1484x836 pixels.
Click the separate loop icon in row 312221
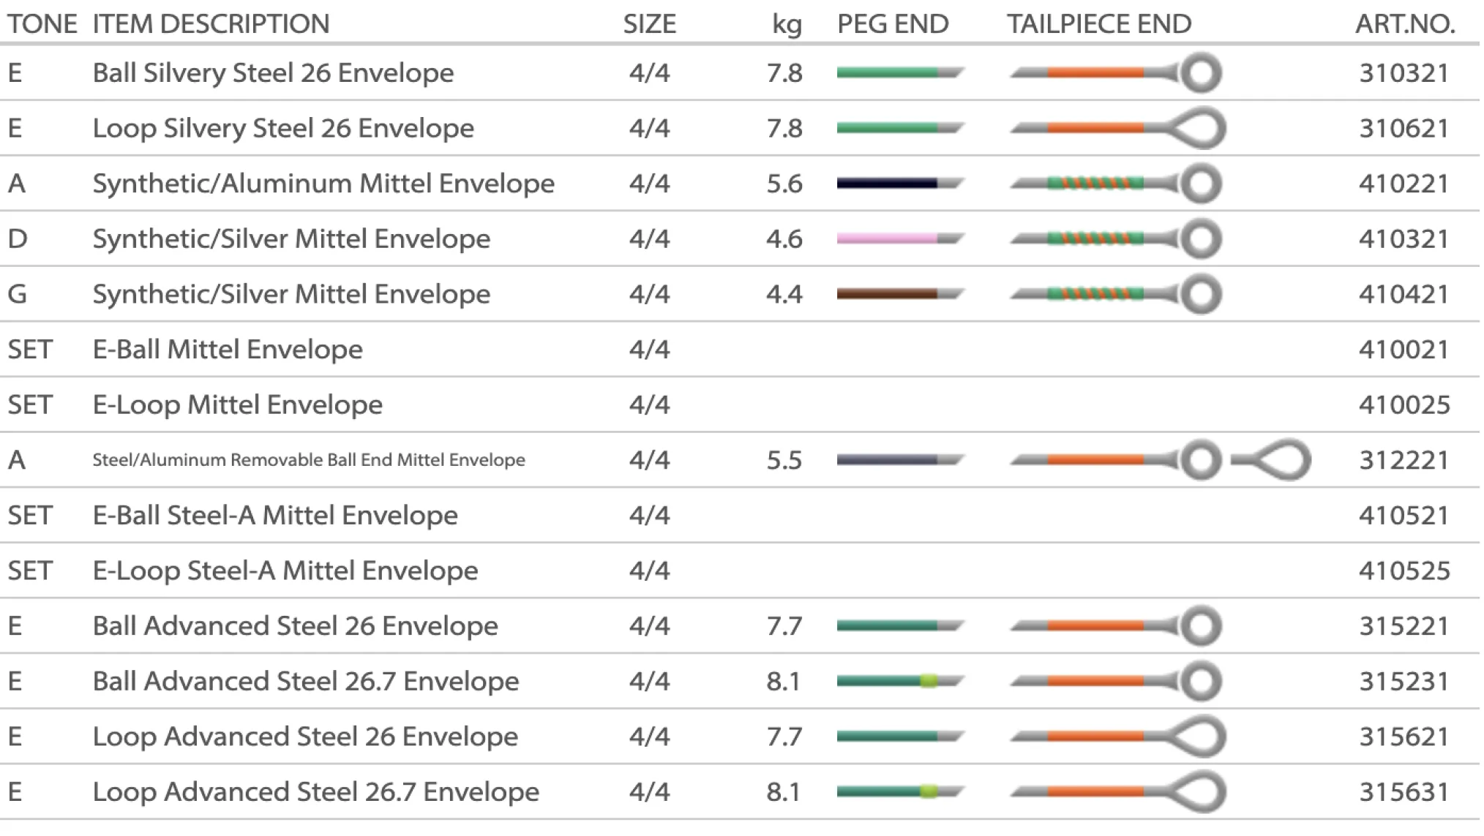[x=1273, y=460]
